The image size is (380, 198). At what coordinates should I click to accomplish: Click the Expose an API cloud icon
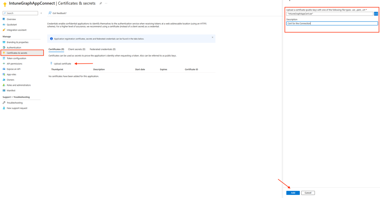[x=4, y=69]
